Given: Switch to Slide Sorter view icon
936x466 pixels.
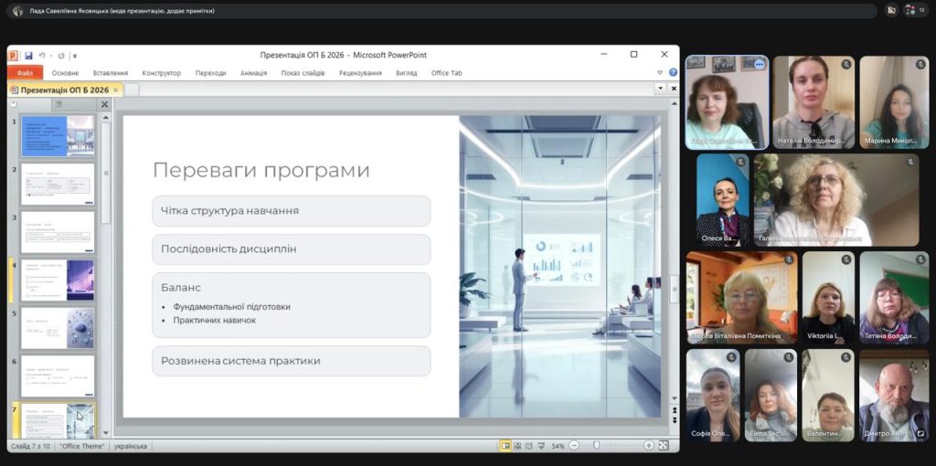Looking at the screenshot, I should [517, 446].
